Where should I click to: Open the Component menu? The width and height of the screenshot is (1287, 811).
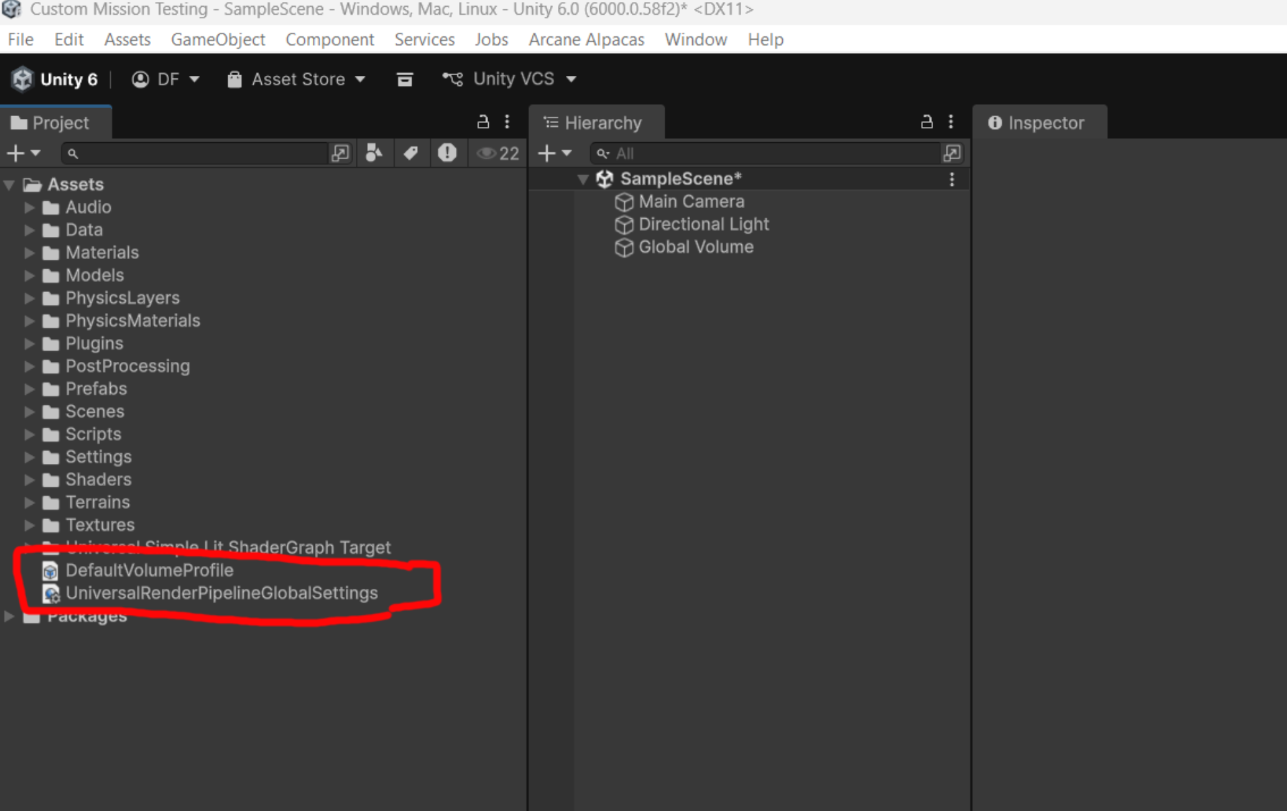point(330,40)
